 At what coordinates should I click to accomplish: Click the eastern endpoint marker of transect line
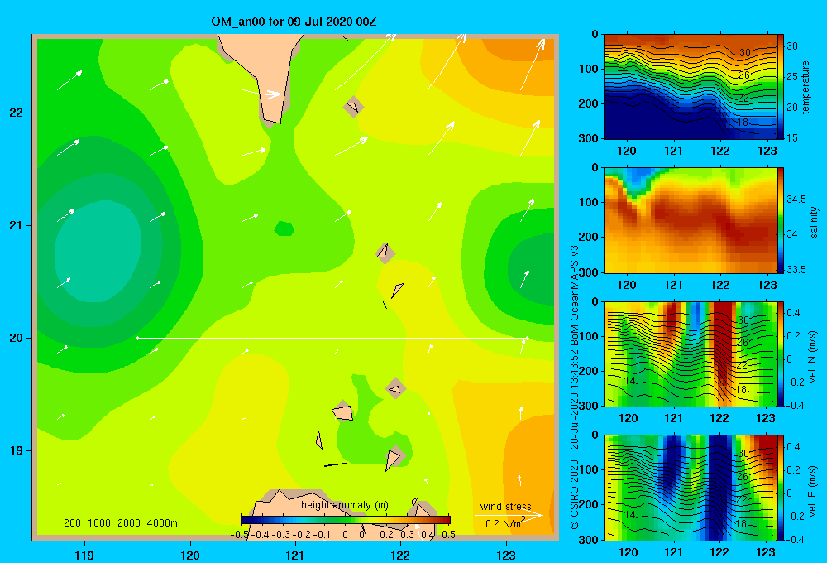(x=527, y=338)
